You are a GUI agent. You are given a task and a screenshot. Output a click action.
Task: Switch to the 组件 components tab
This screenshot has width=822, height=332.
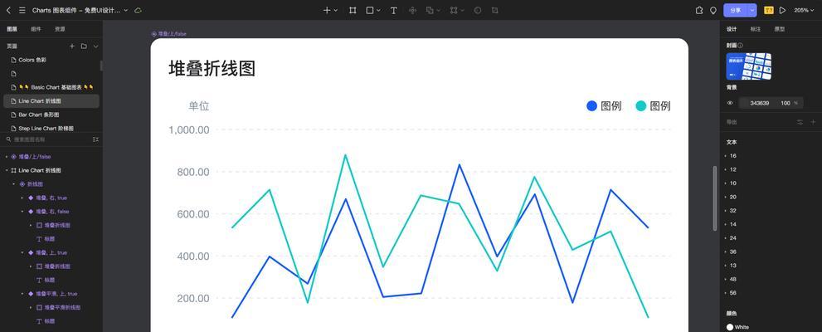pos(36,29)
